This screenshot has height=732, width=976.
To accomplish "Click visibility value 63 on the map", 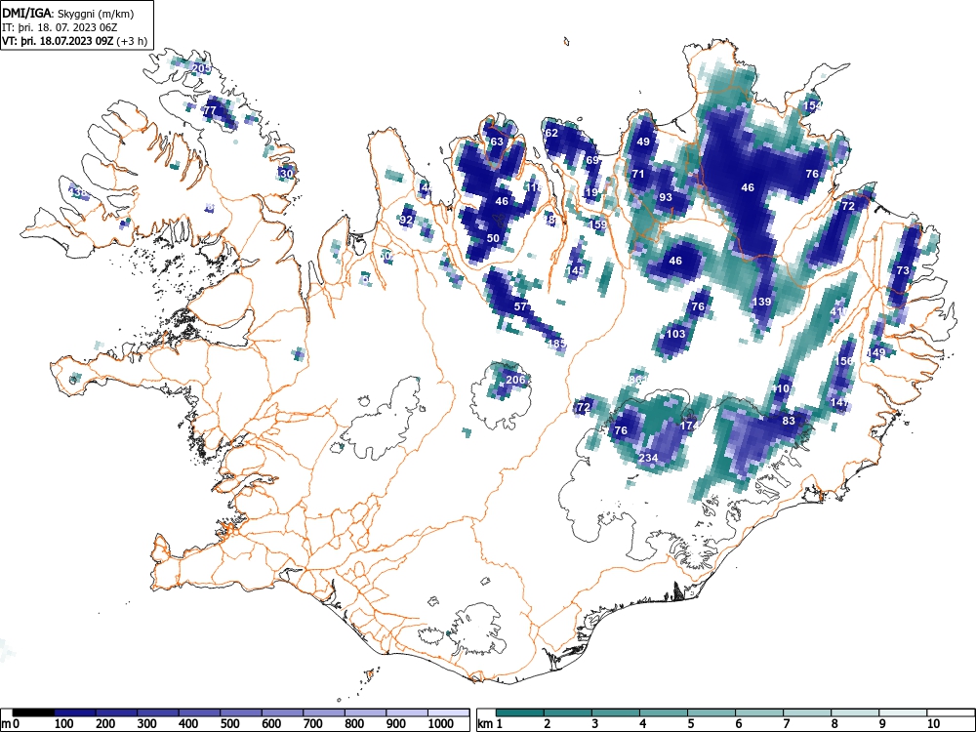I will point(496,142).
